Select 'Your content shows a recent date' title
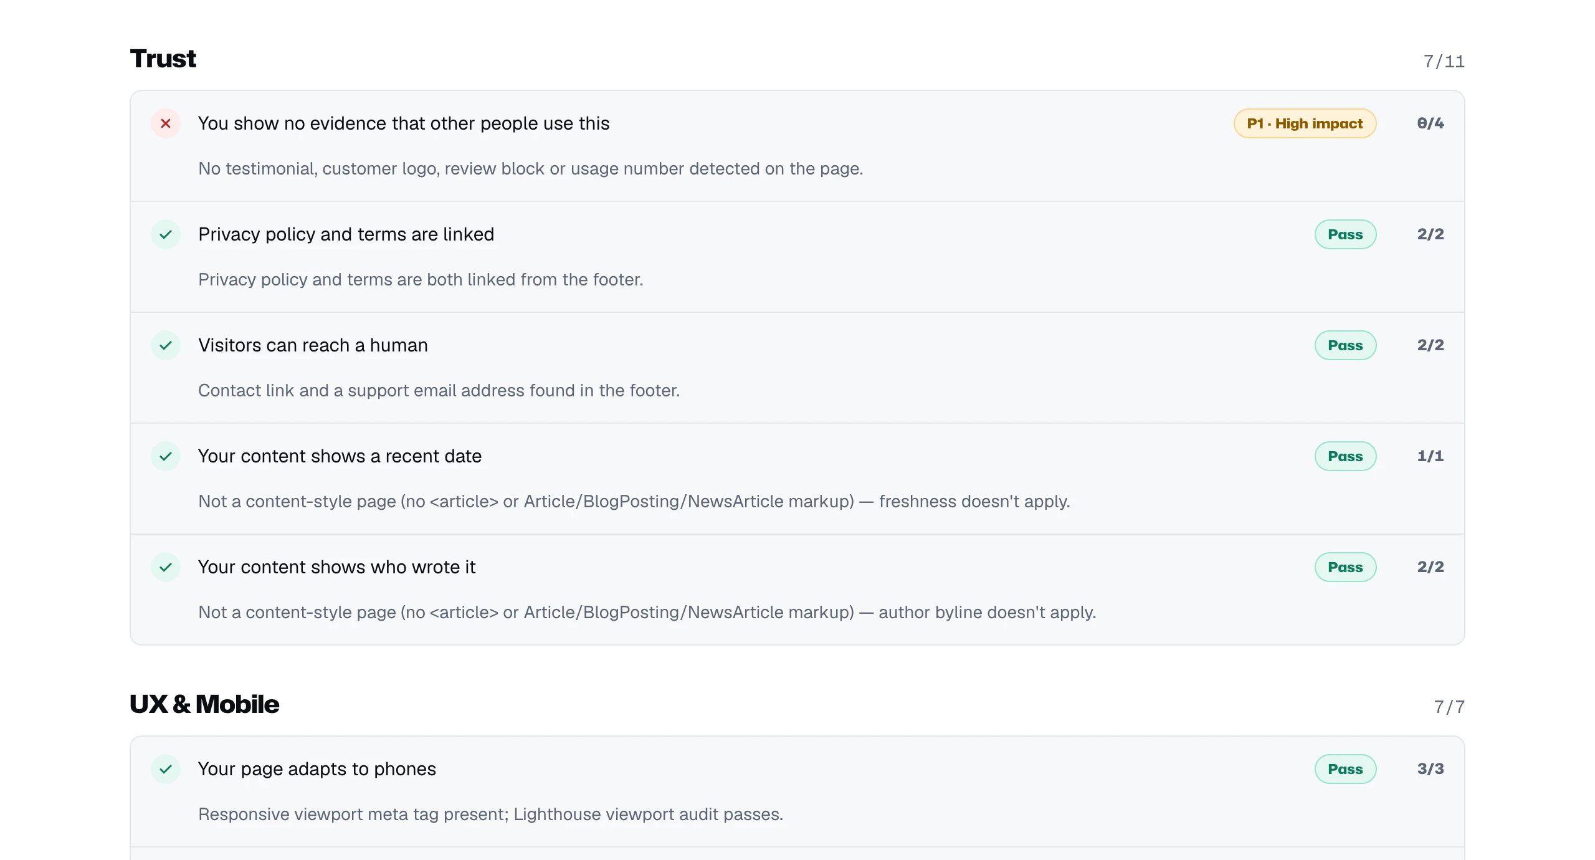Screen dimensions: 1595x860 (340, 456)
